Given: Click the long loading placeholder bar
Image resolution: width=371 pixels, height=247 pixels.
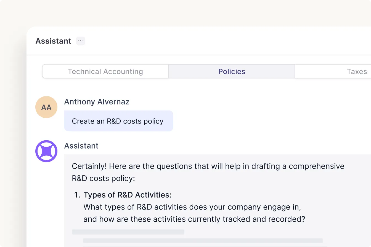Looking at the screenshot, I should pyautogui.click(x=203, y=240).
